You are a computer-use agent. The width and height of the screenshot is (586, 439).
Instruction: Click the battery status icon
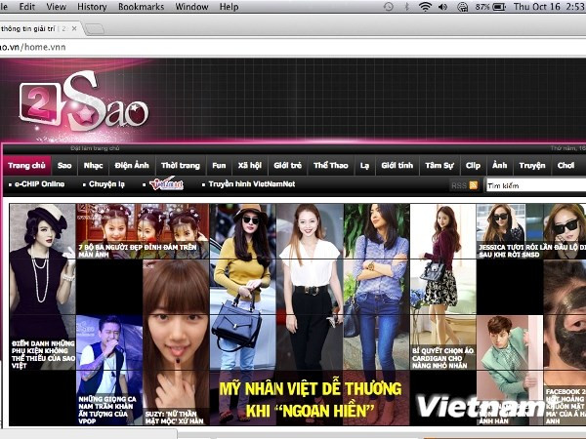click(499, 7)
